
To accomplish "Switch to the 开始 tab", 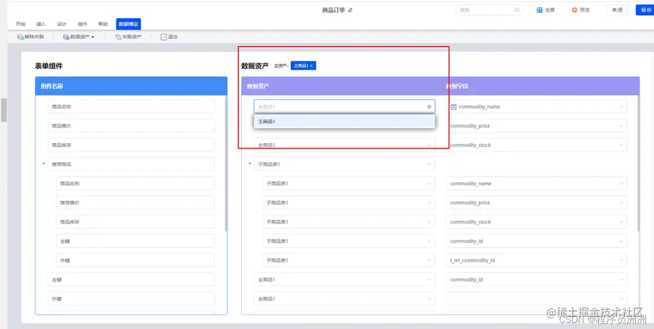I will tap(21, 24).
